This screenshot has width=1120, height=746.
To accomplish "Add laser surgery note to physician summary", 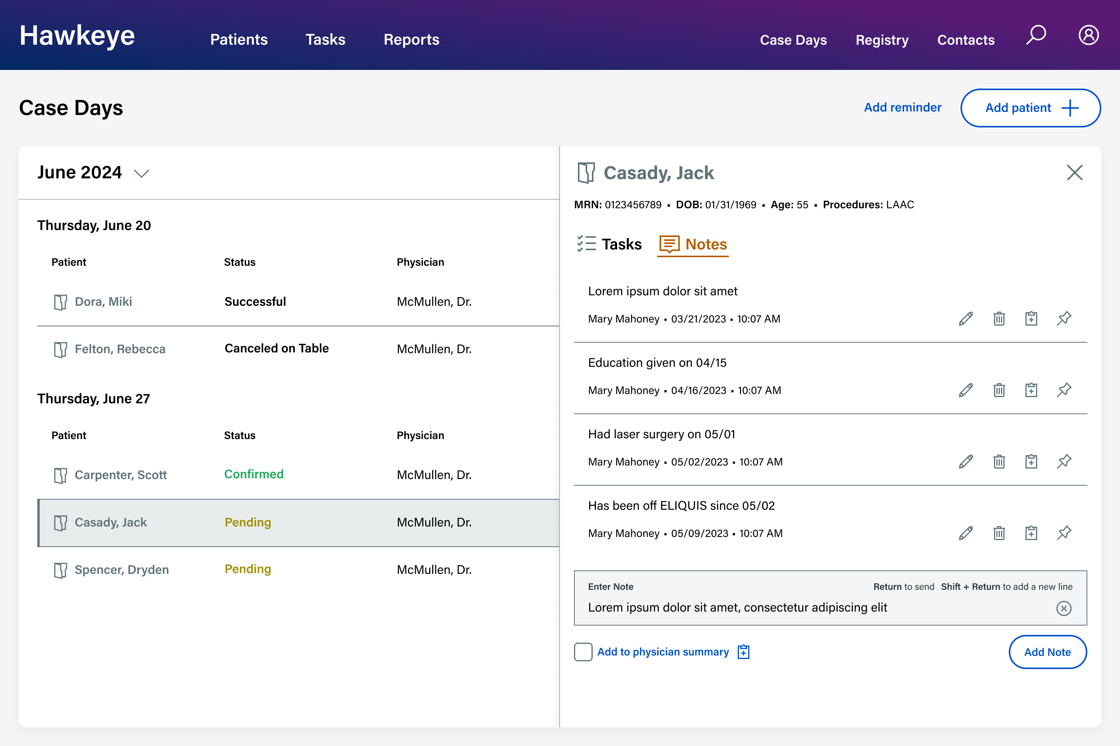I will click(x=1031, y=462).
